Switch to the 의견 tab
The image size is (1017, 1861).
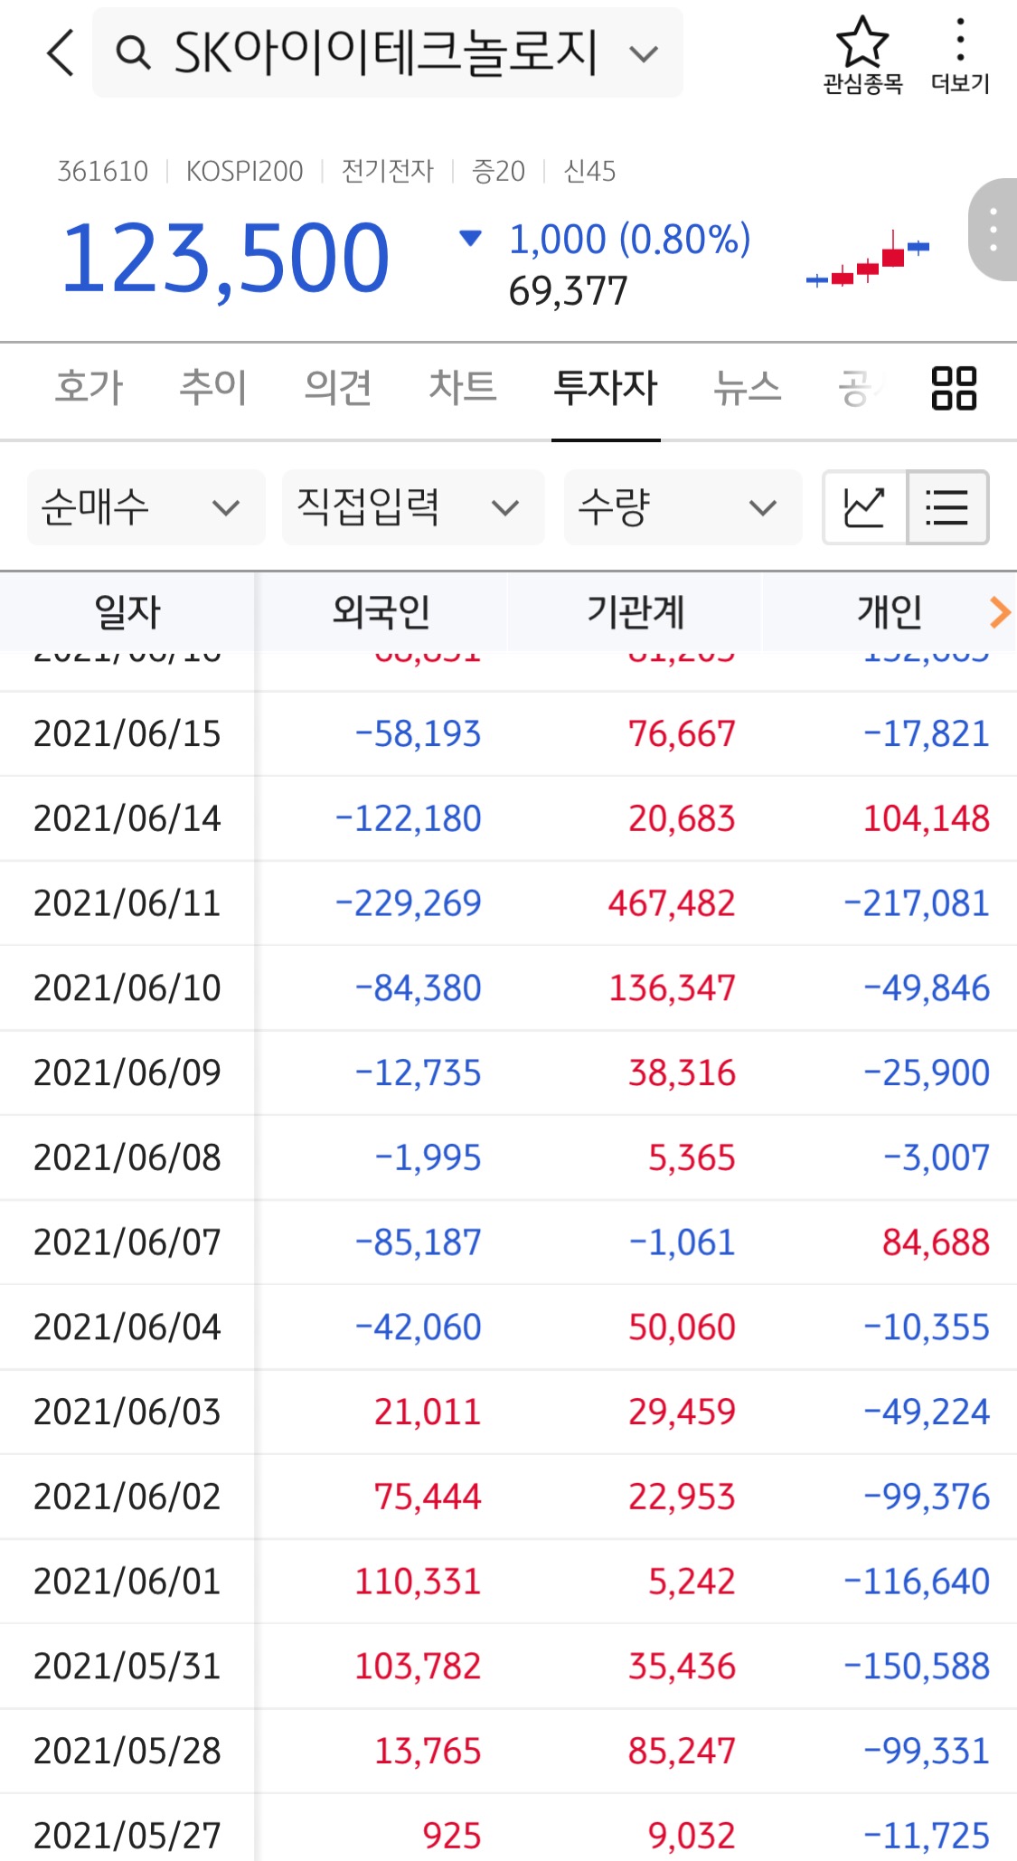pyautogui.click(x=338, y=388)
